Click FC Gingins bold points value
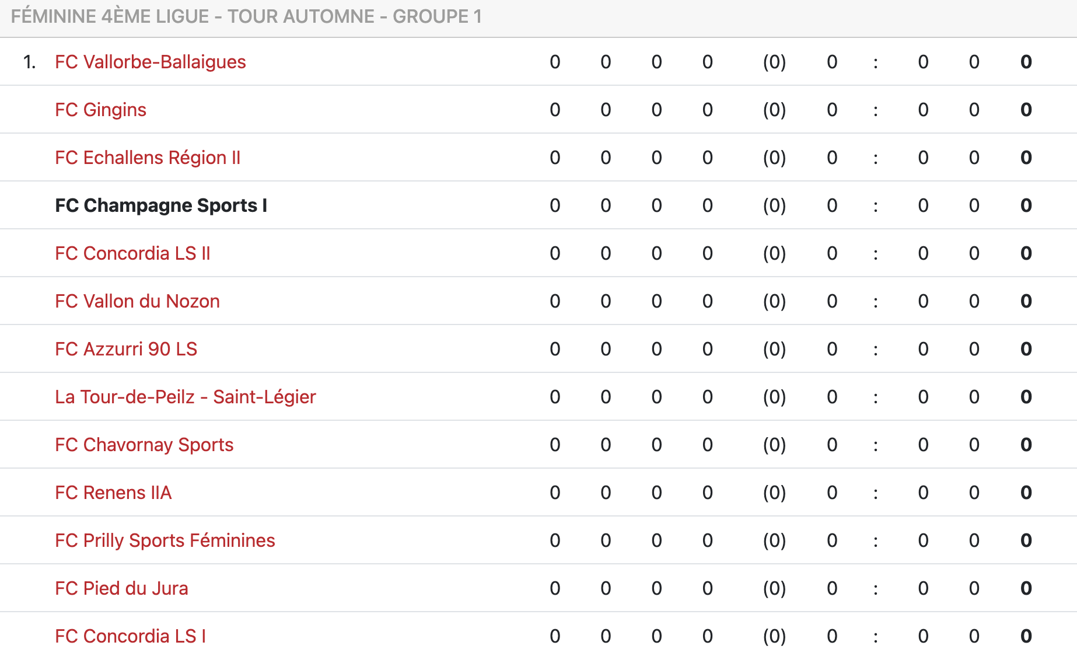This screenshot has height=656, width=1077. click(x=1026, y=110)
